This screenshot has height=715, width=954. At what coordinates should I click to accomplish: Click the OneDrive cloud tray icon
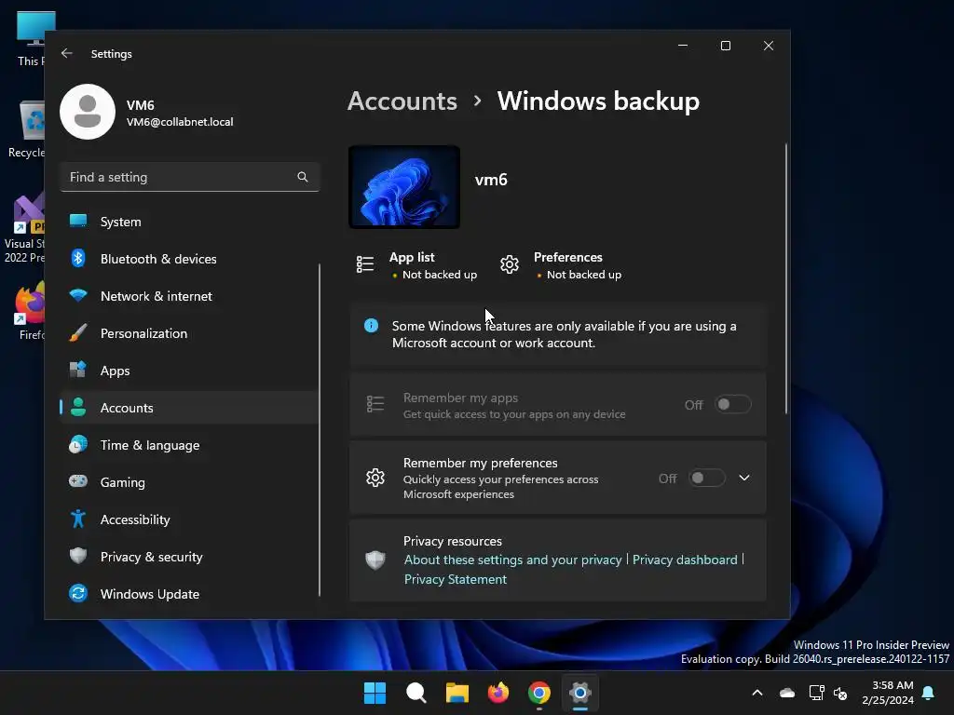787,693
